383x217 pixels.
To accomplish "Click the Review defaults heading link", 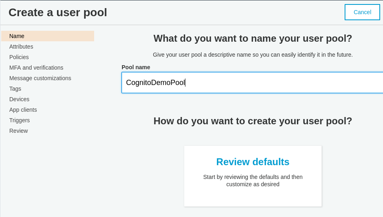I will point(253,162).
